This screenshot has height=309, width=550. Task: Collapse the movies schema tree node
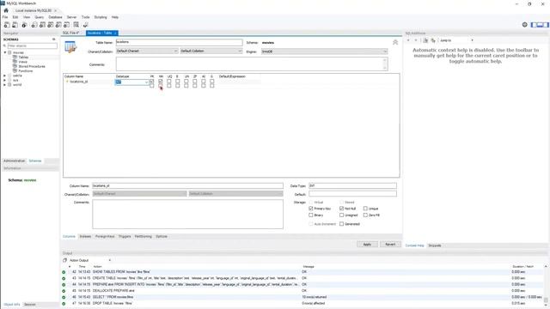(5, 52)
